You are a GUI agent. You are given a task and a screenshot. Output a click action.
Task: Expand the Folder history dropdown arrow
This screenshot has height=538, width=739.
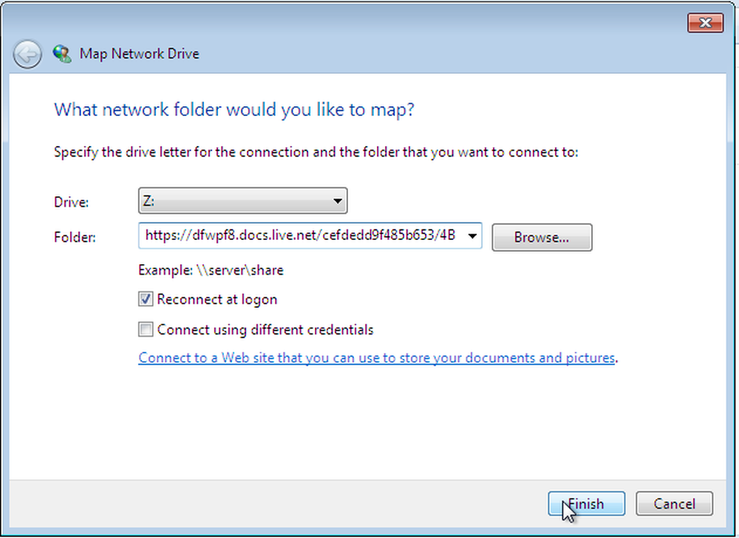(x=472, y=236)
